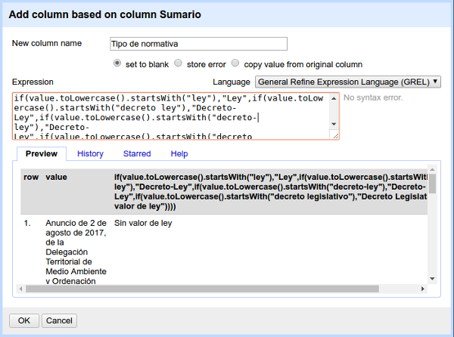The height and width of the screenshot is (337, 454).
Task: Show the Starred expressions tab
Action: (x=136, y=154)
